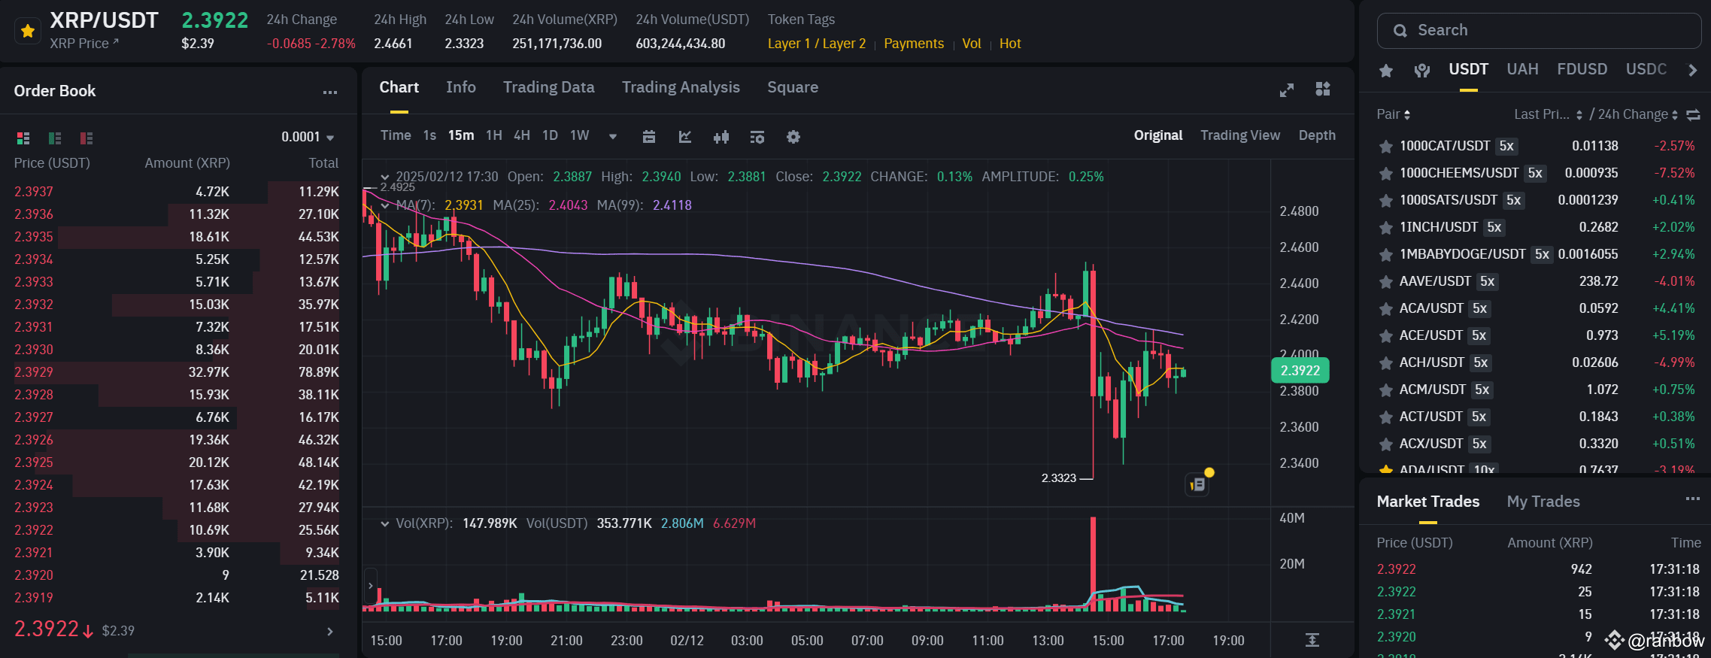Select the USDT market tab
The height and width of the screenshot is (658, 1711).
tap(1469, 69)
